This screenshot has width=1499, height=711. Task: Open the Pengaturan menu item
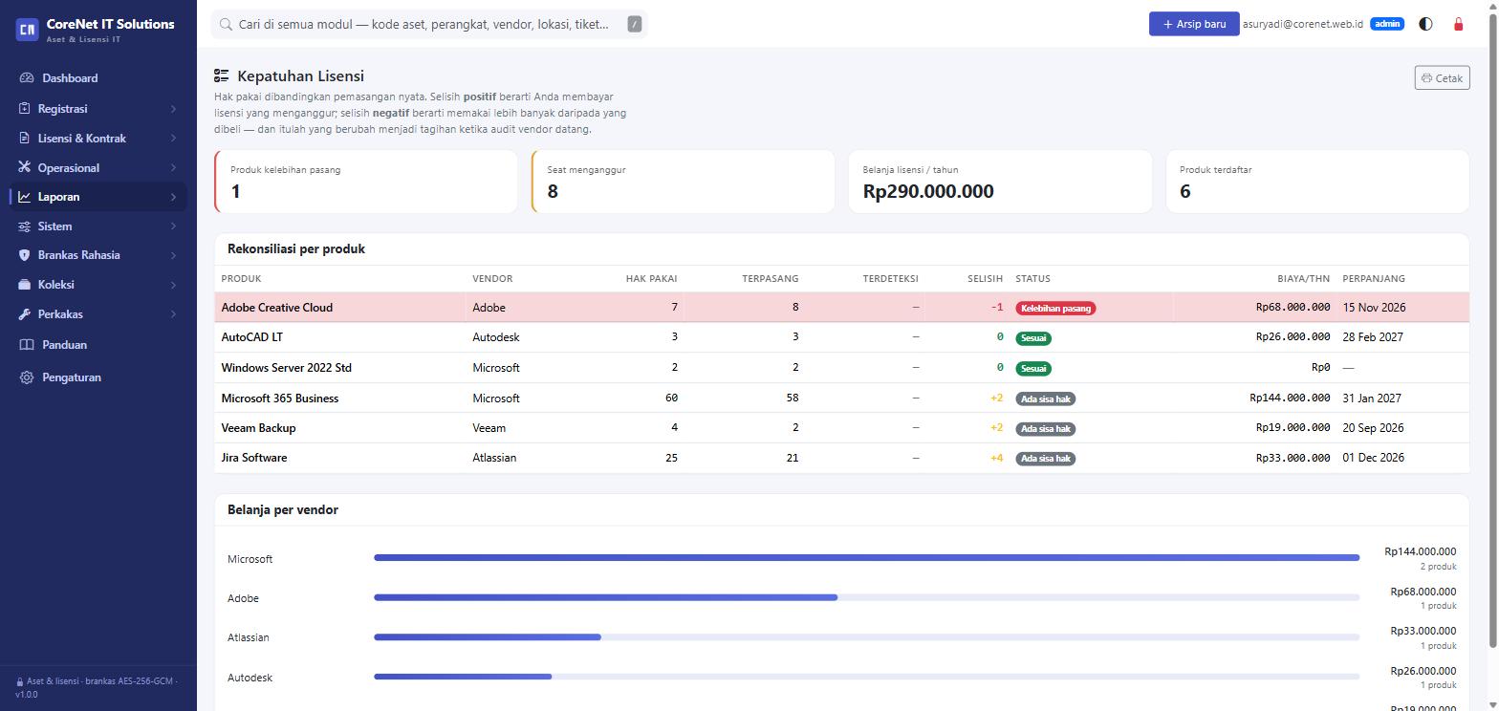click(x=98, y=377)
